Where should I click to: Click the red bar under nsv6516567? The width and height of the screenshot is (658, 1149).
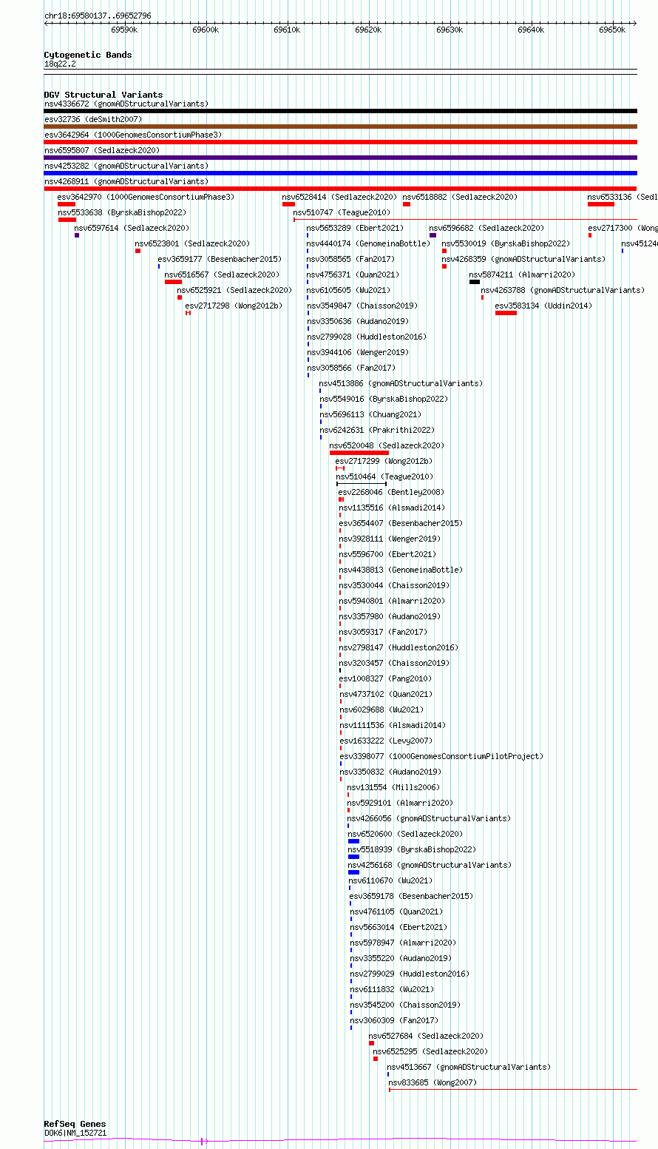click(173, 282)
